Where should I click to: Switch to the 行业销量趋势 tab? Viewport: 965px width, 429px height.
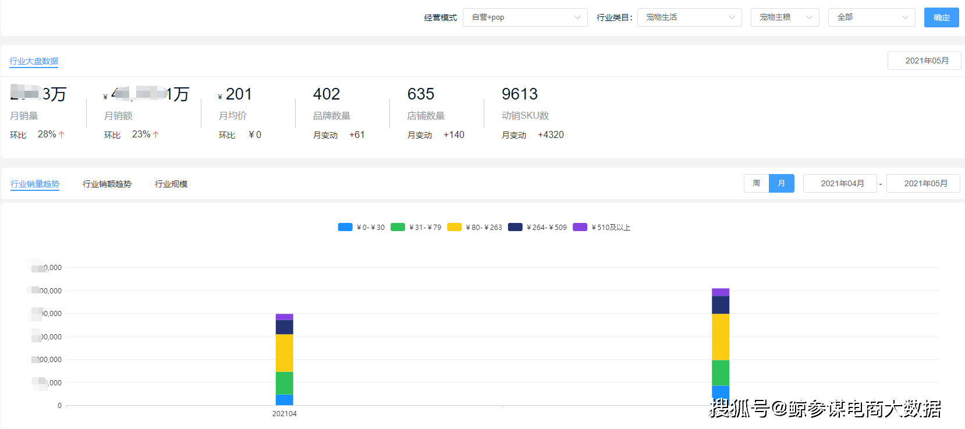(35, 184)
